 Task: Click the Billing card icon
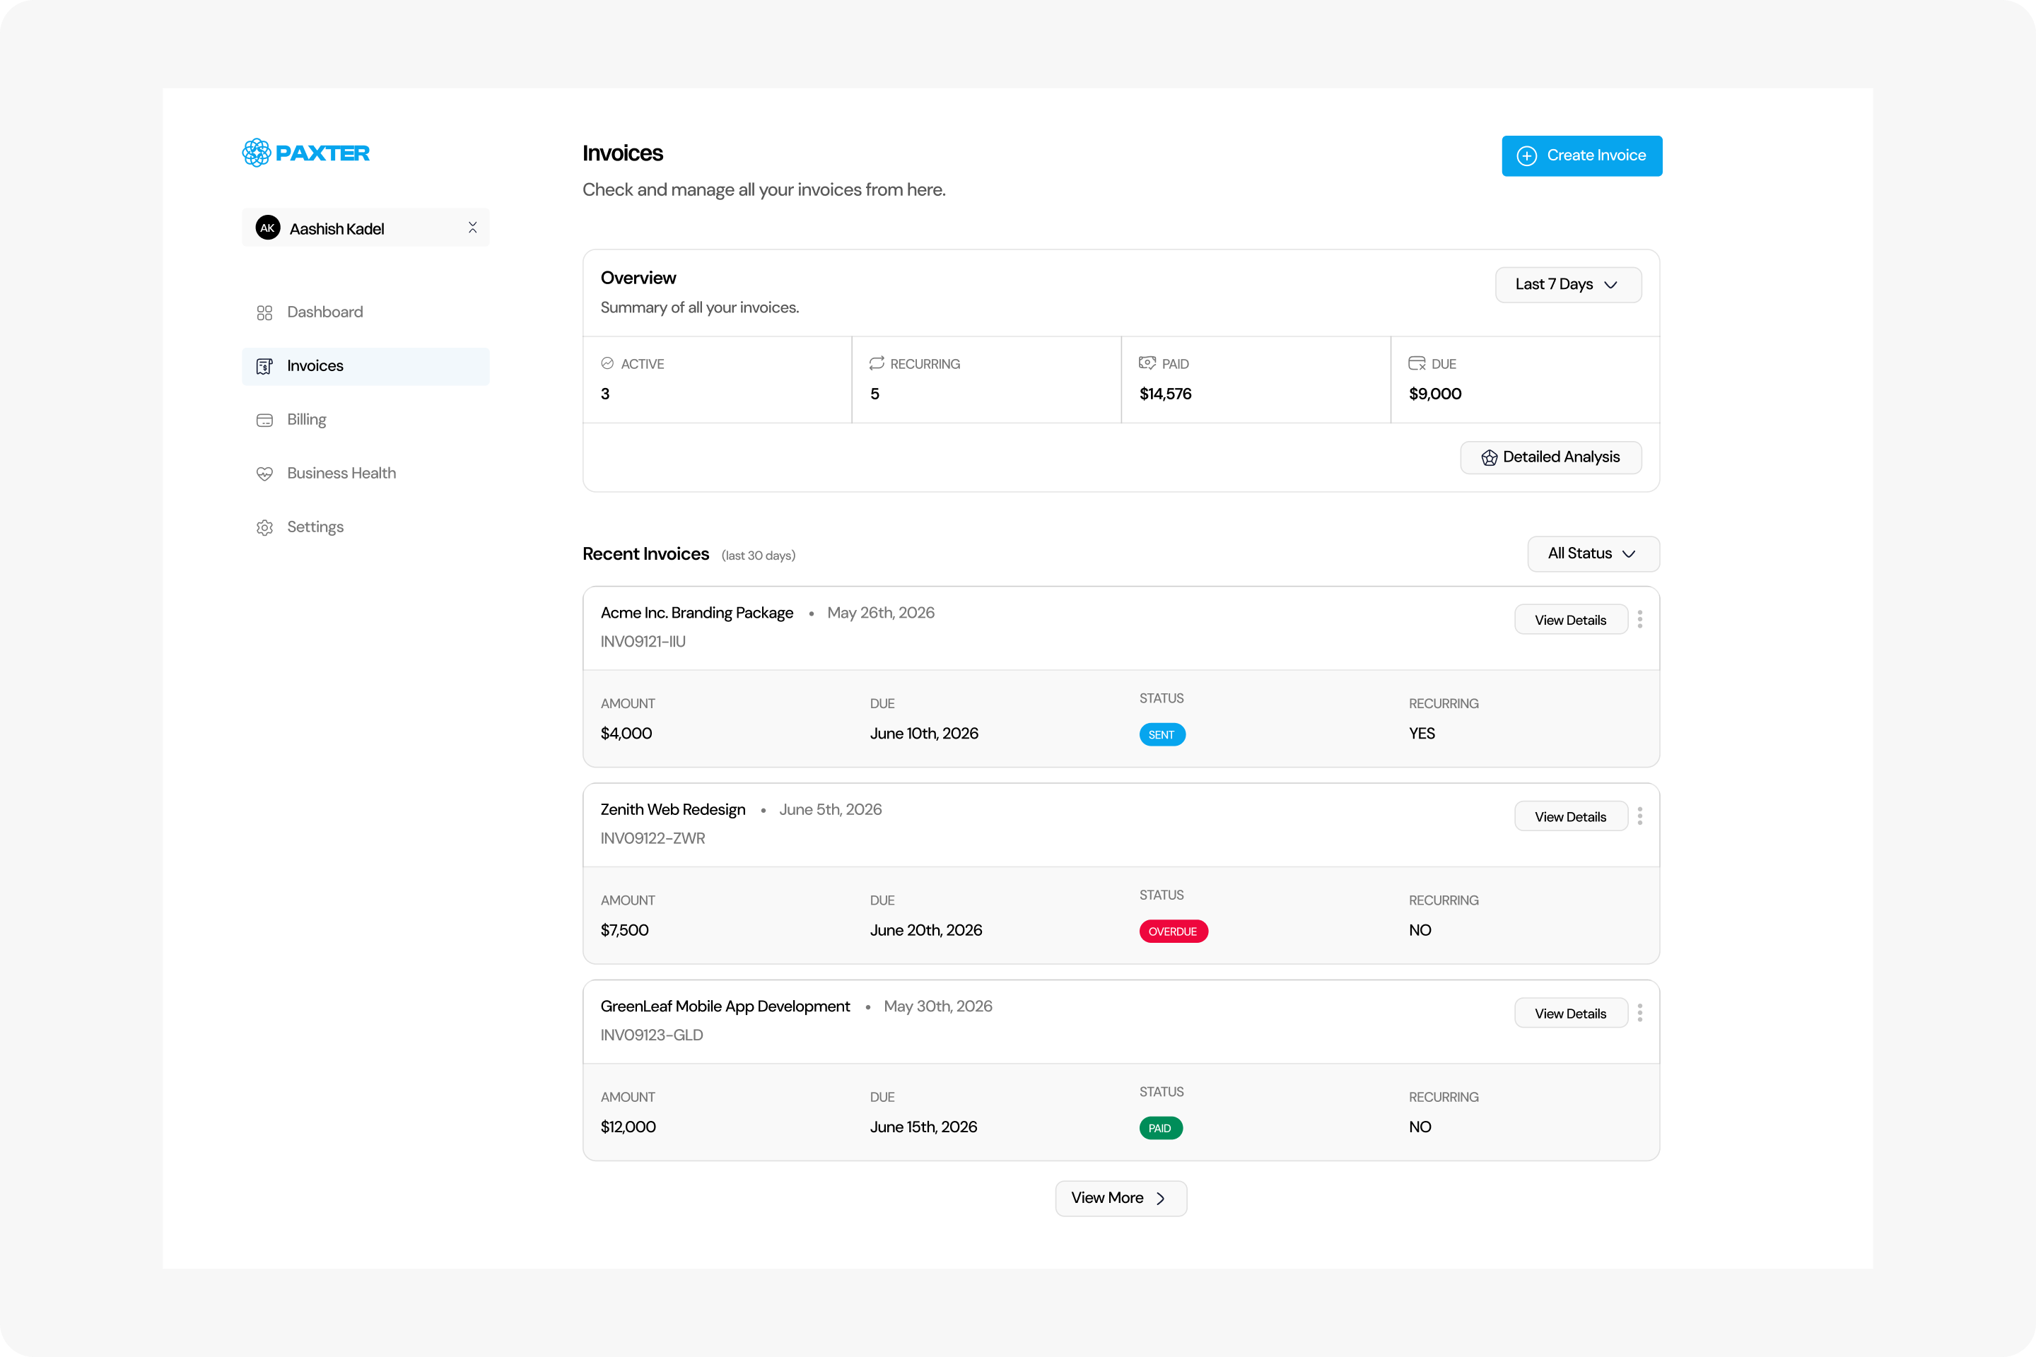click(x=265, y=420)
